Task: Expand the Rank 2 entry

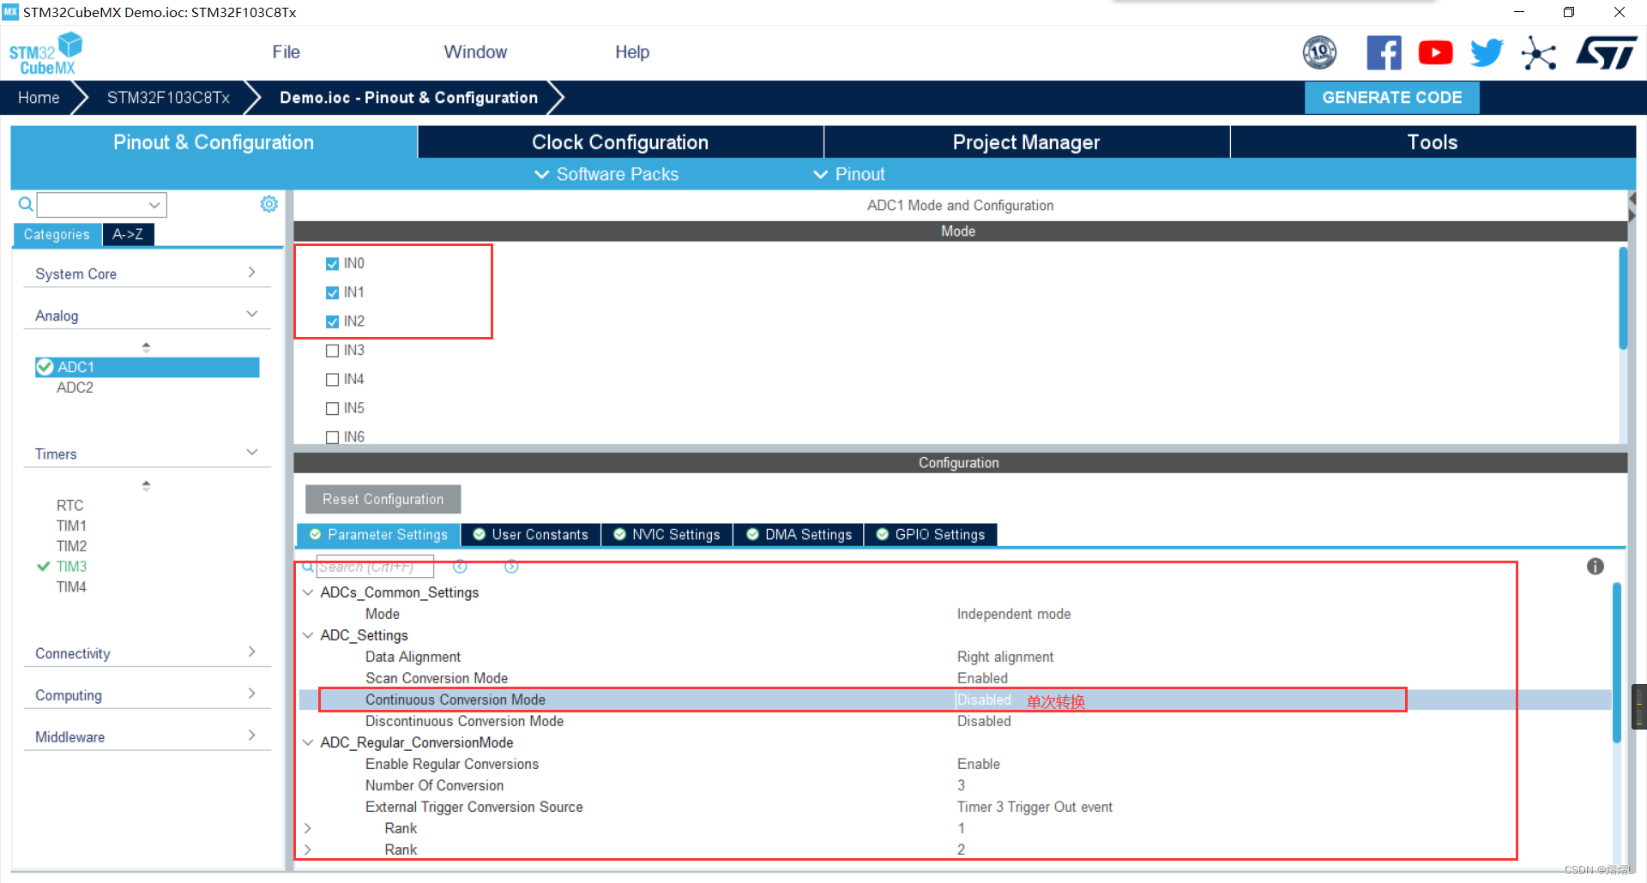Action: coord(308,850)
